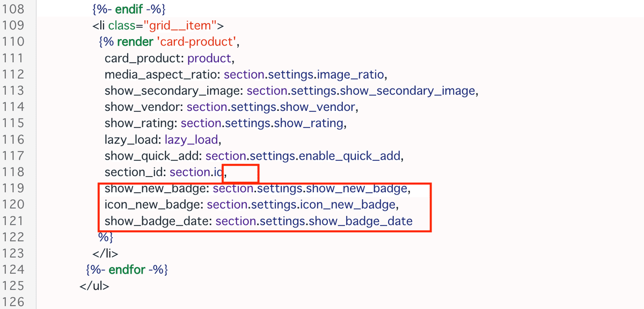Click line number 118 in gutter
Viewport: 644px width, 309px height.
coord(13,172)
